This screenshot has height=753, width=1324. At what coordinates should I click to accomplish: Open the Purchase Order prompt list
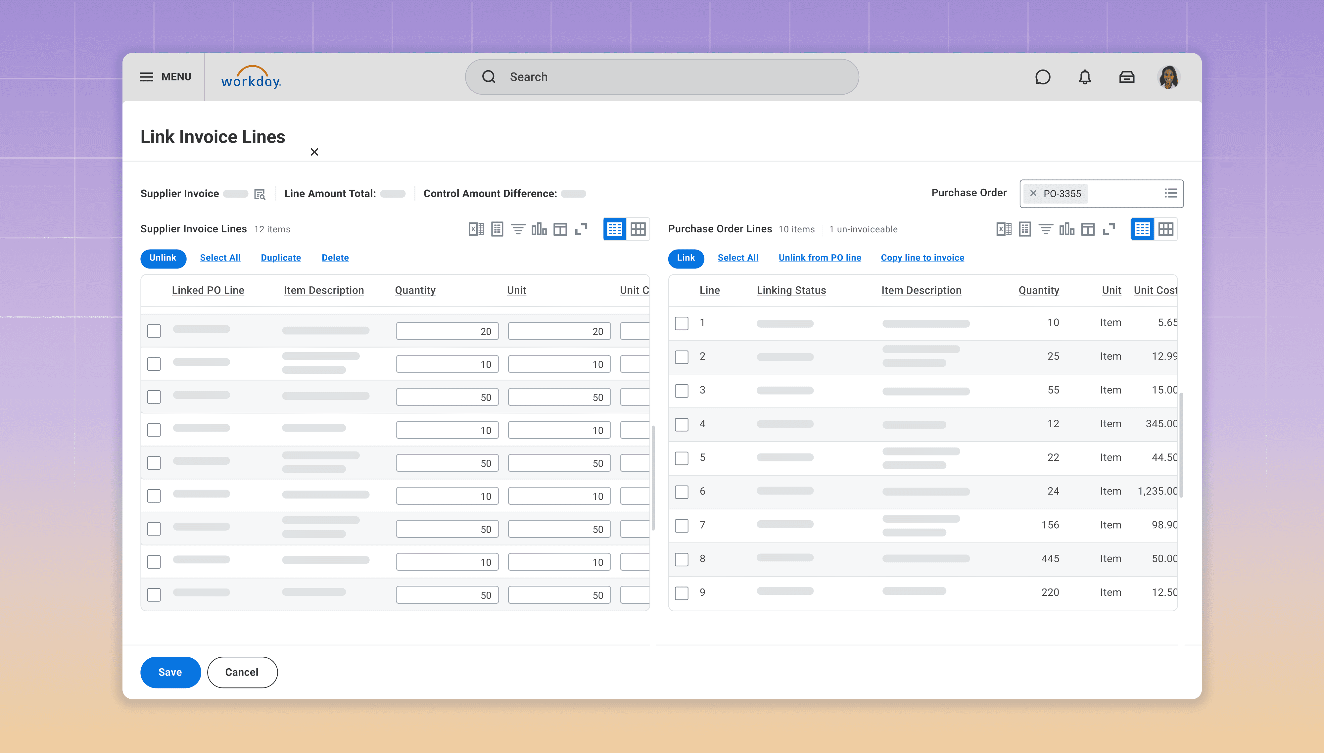point(1171,193)
